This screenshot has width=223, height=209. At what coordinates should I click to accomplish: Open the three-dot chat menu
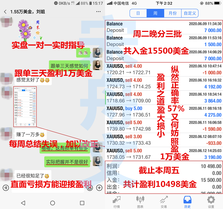coord(98,12)
